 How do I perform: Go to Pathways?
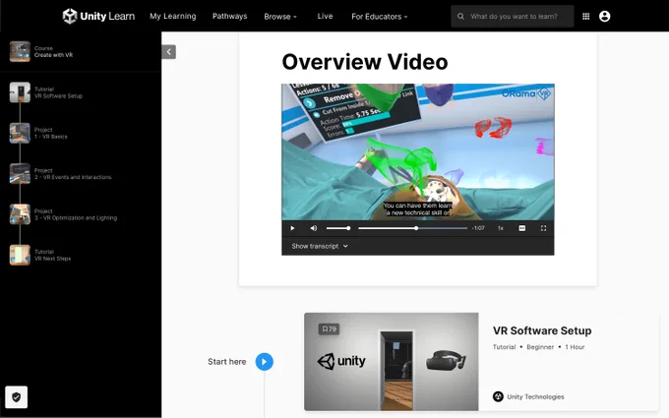[x=229, y=16]
